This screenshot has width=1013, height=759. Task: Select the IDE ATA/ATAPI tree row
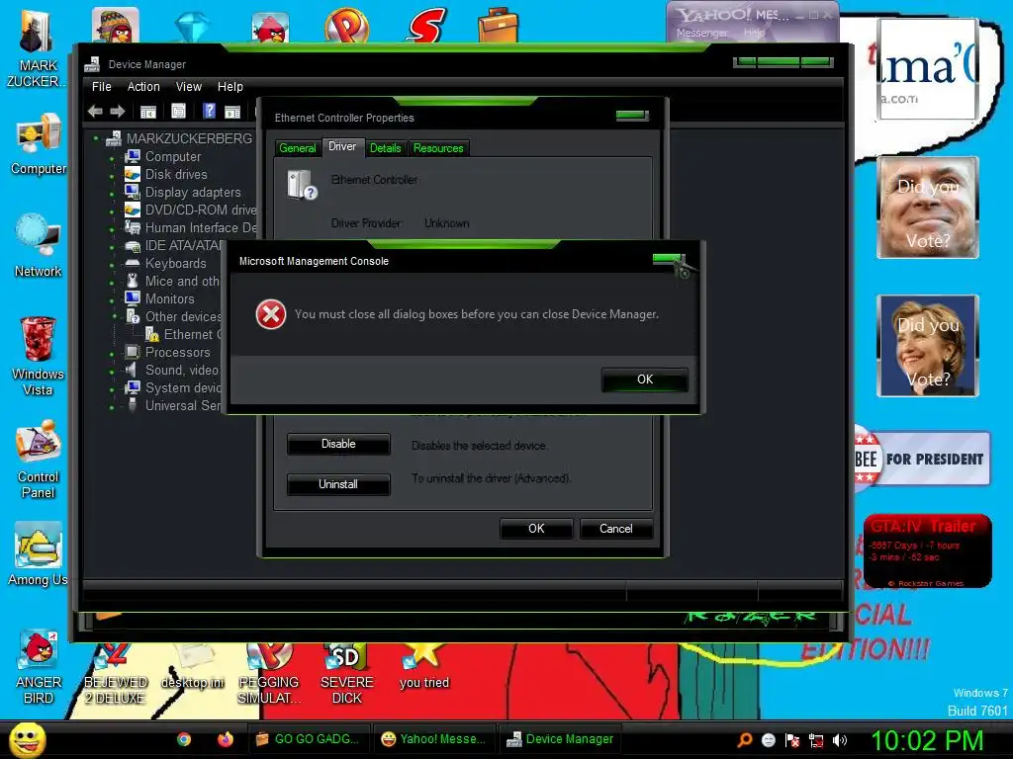tap(174, 245)
